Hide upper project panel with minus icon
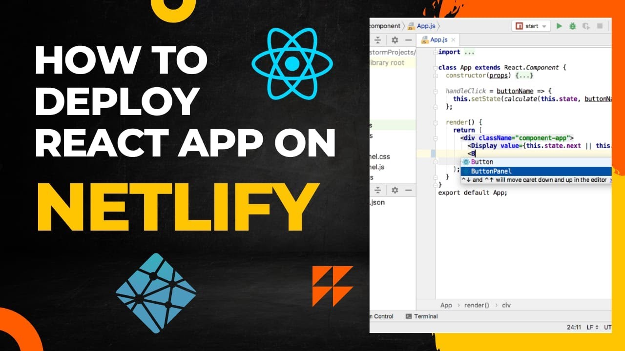 pyautogui.click(x=408, y=40)
